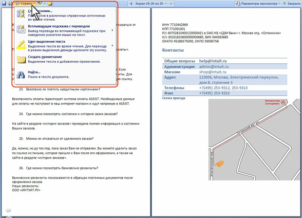Click the Контакты heading
The height and width of the screenshot is (218, 302).
[173, 50]
